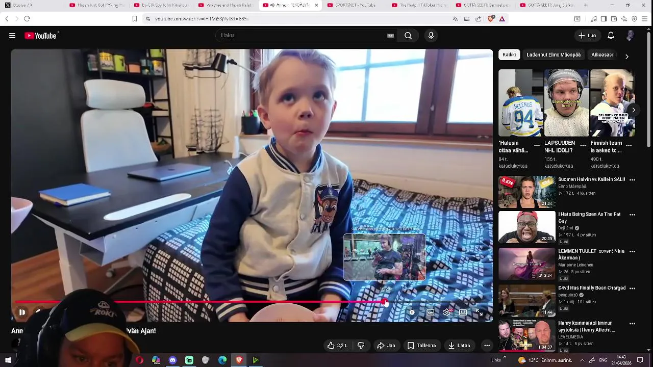Viewport: 653px width, 367px height.
Task: Open Discord from the Windows taskbar
Action: pyautogui.click(x=172, y=360)
